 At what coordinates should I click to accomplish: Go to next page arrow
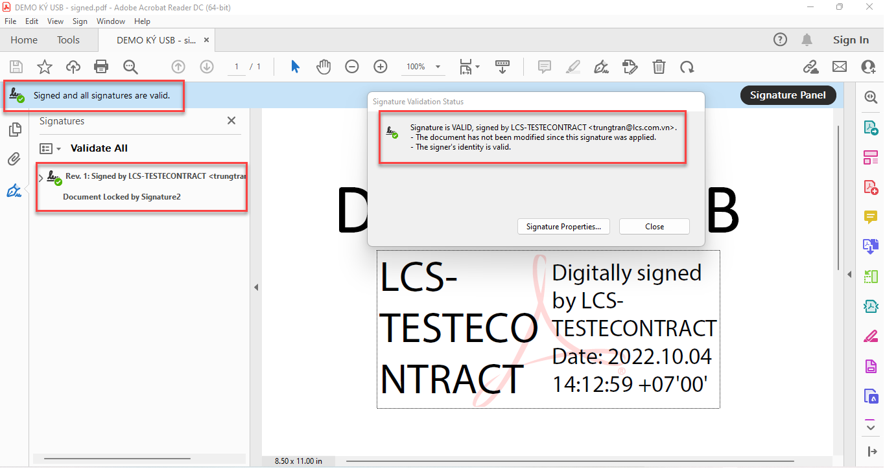coord(207,67)
